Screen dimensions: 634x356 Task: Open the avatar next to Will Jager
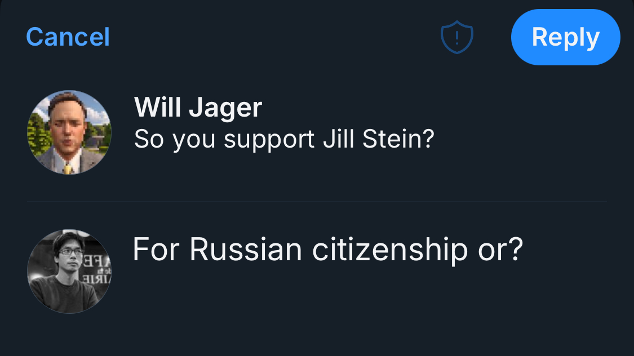(x=69, y=132)
